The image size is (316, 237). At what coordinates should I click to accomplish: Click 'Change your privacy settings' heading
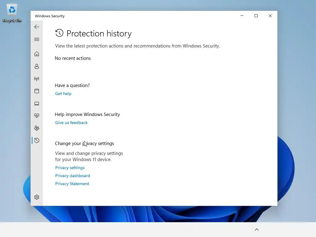(x=85, y=143)
